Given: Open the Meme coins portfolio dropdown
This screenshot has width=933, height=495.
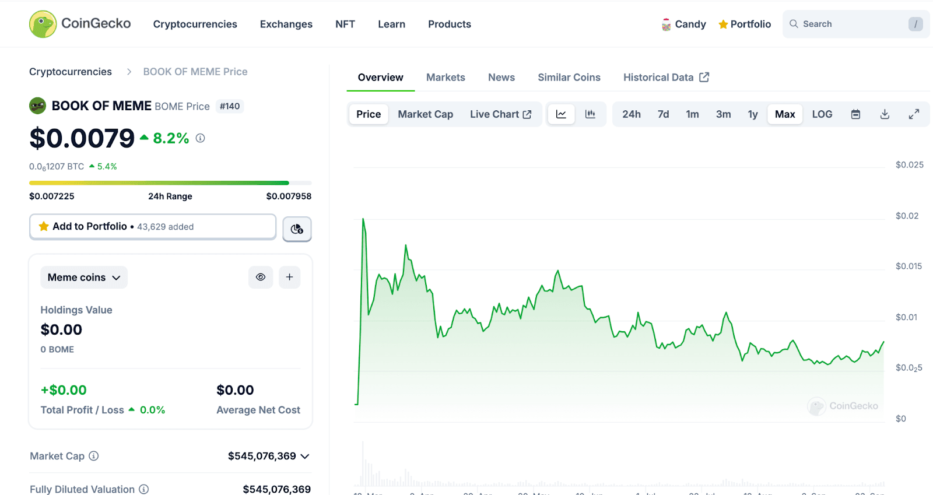Looking at the screenshot, I should [x=84, y=277].
